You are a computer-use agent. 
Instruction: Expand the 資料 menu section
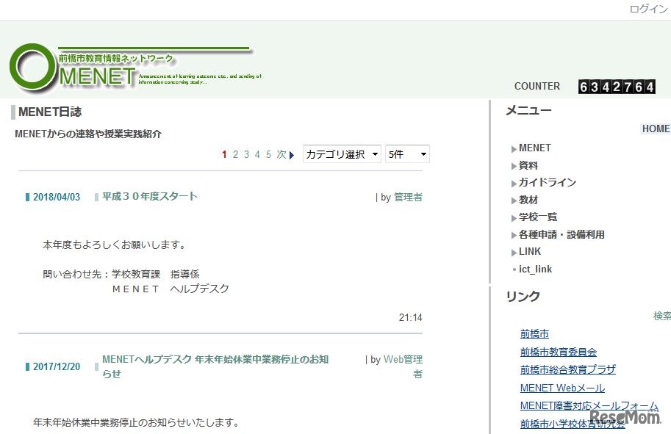point(528,165)
